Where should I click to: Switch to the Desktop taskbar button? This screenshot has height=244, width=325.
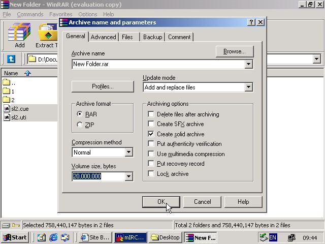pos(165,237)
